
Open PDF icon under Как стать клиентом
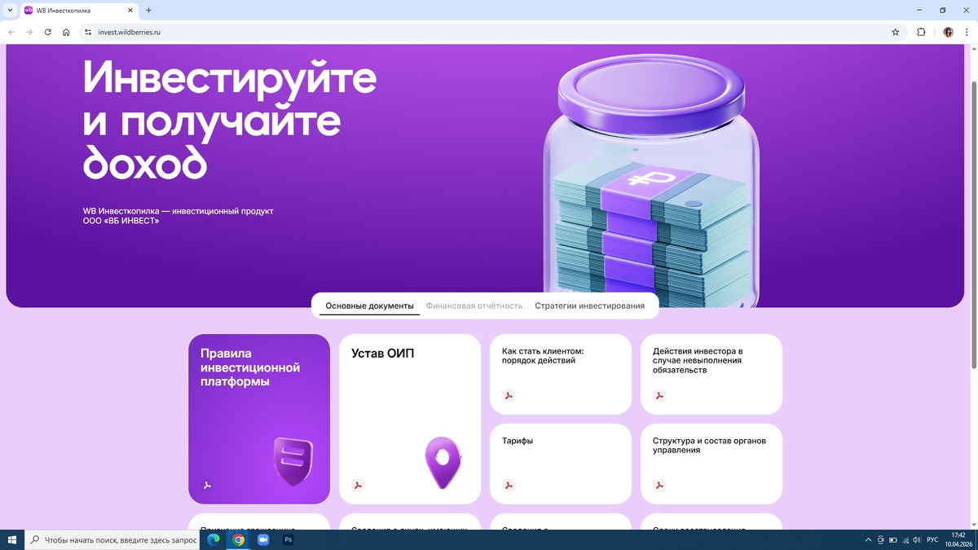tap(509, 396)
